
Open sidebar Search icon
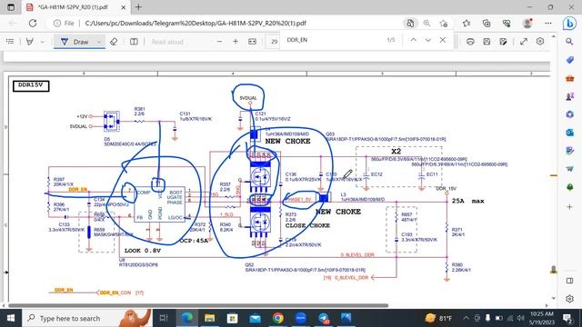570,42
